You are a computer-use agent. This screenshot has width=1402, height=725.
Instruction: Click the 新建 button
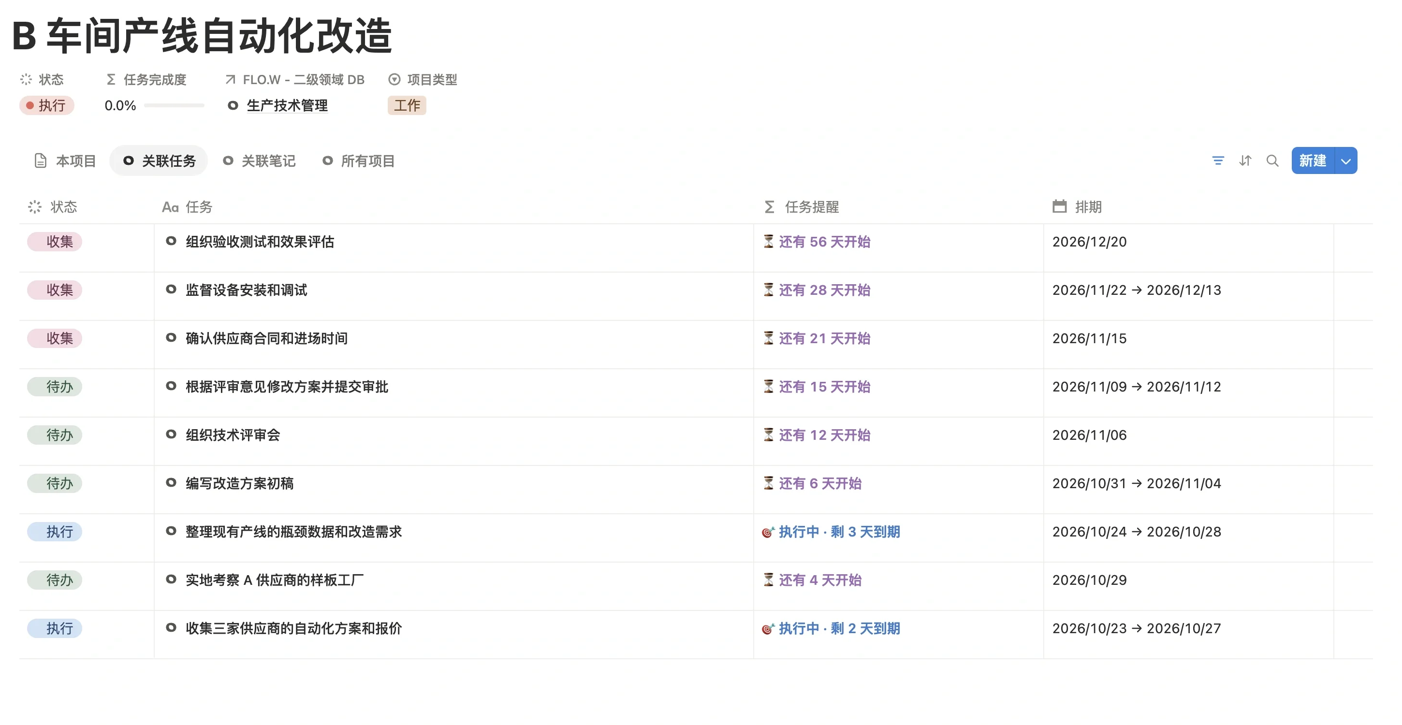click(x=1312, y=160)
